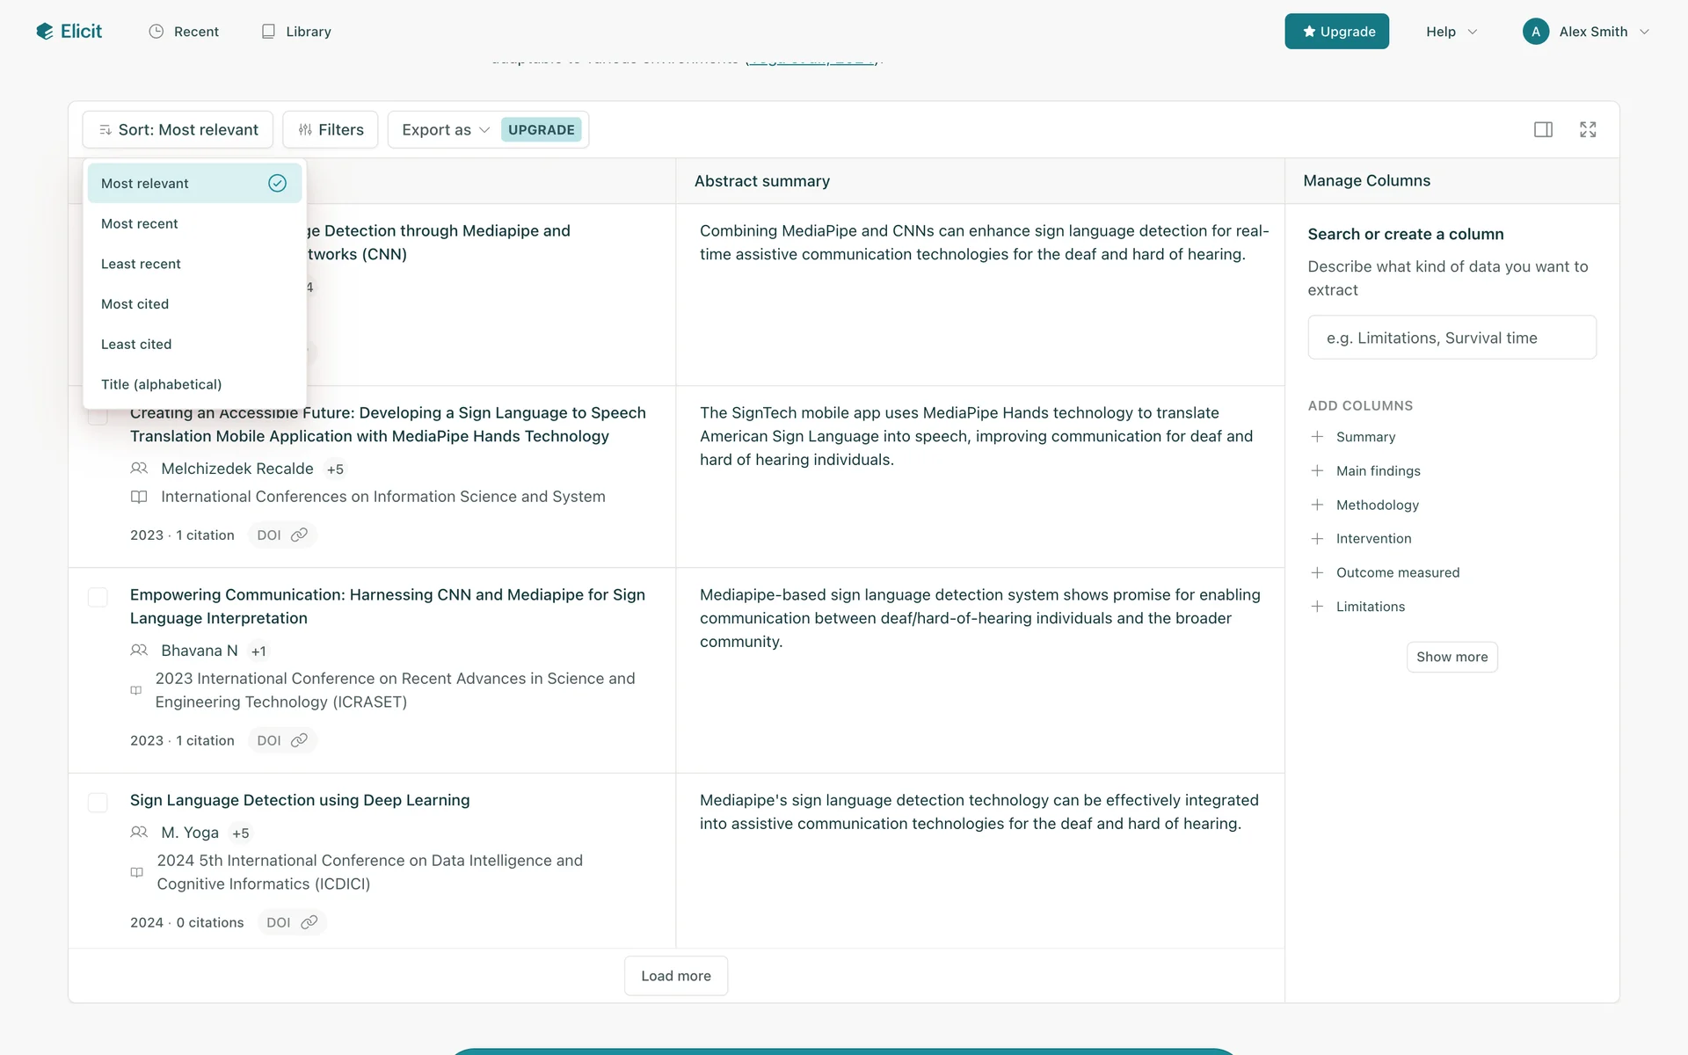The image size is (1688, 1055).
Task: Click the Elicit logo icon
Action: (45, 32)
